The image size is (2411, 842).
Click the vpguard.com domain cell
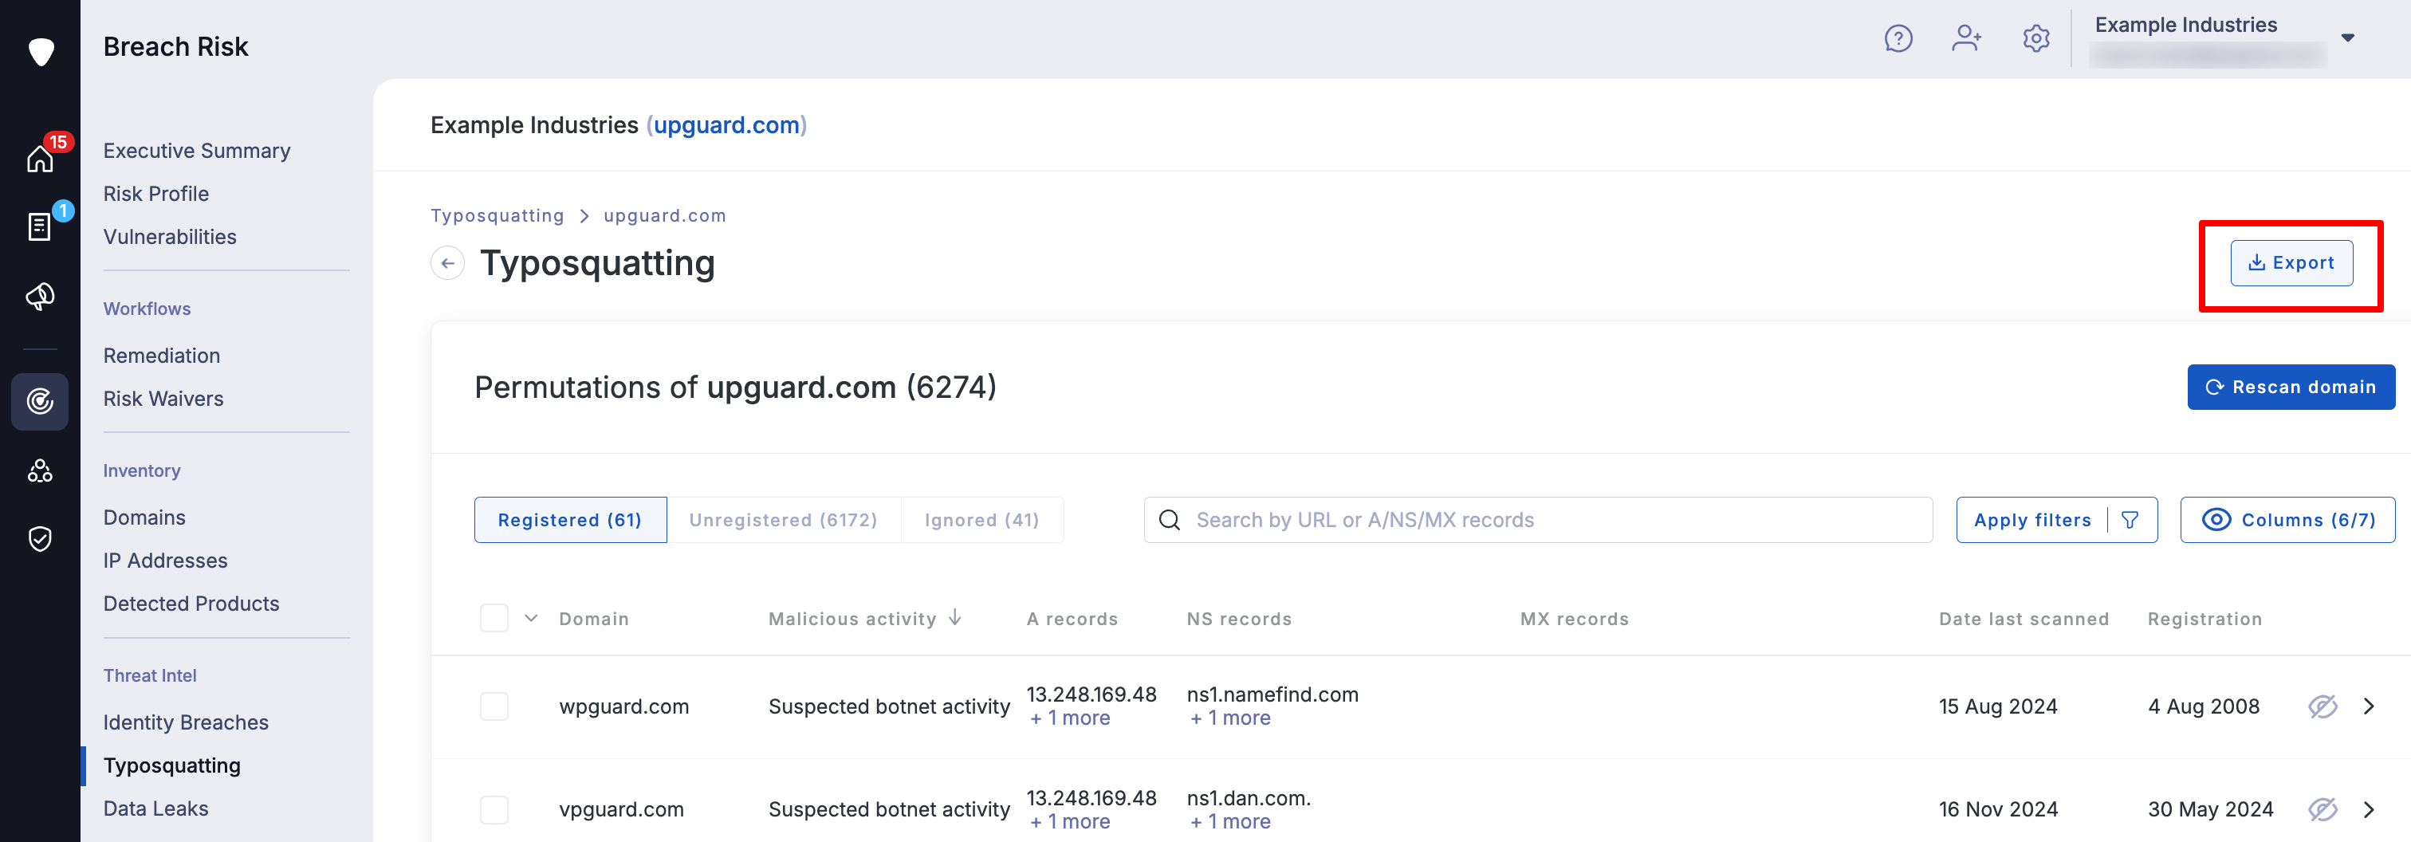pyautogui.click(x=621, y=809)
